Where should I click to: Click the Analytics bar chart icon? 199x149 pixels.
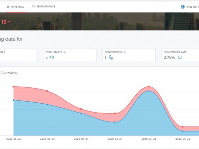pos(8,7)
